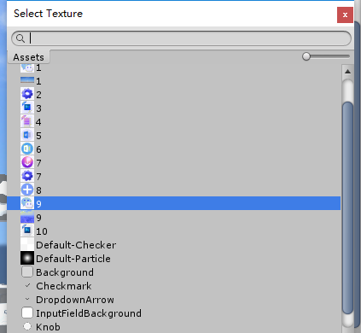Select the highlighted chat bubble texture 9
Screen dimensions: 361x333
[x=173, y=203]
